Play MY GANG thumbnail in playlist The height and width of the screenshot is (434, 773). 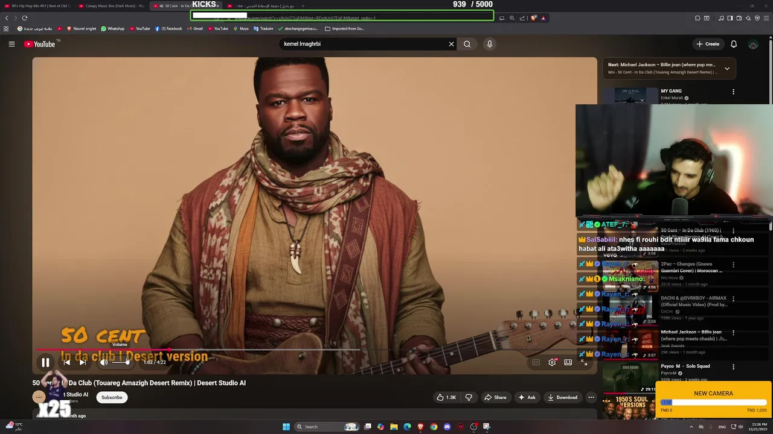(x=630, y=96)
